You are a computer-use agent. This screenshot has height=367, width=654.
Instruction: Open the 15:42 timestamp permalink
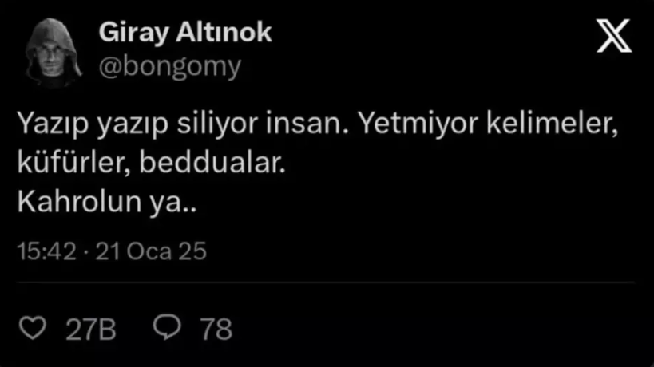click(x=46, y=251)
